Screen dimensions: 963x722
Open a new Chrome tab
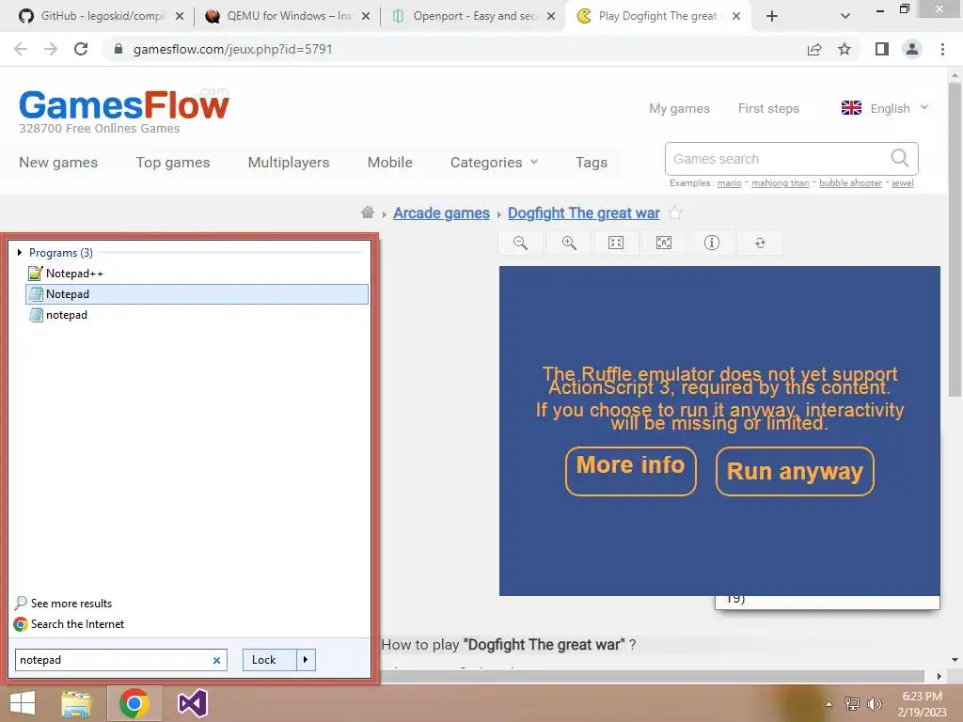(772, 16)
